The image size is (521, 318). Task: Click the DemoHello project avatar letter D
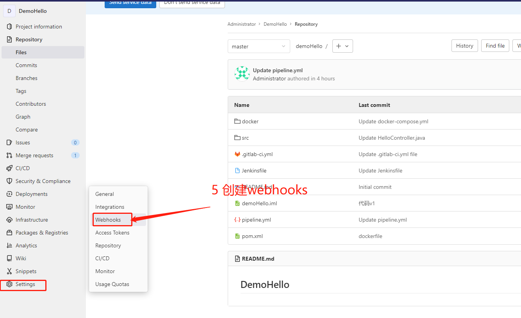(x=9, y=11)
